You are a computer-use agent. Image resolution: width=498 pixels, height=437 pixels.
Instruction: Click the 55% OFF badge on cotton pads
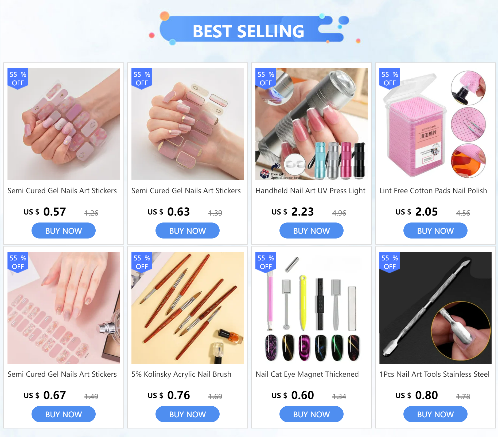390,79
